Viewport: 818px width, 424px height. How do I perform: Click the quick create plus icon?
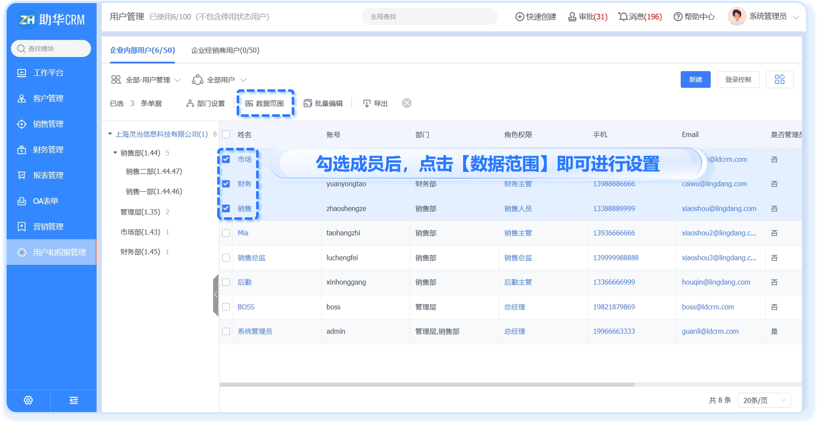point(519,17)
